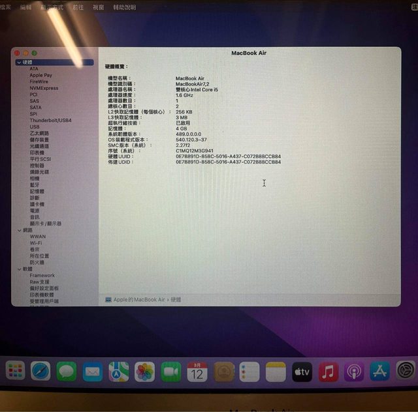Open Messages app in Dock
The image size is (418, 412).
pos(67,372)
